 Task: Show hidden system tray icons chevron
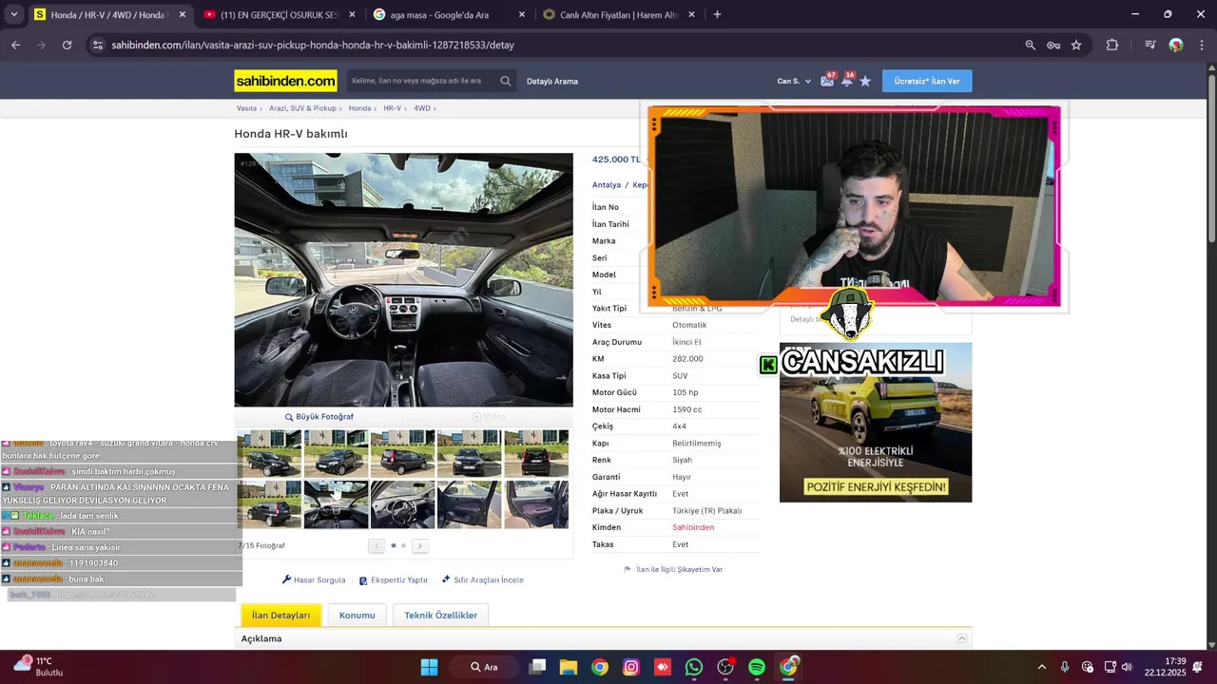1042,667
